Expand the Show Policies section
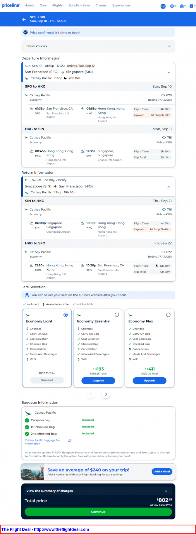This screenshot has width=196, height=534. (x=98, y=46)
